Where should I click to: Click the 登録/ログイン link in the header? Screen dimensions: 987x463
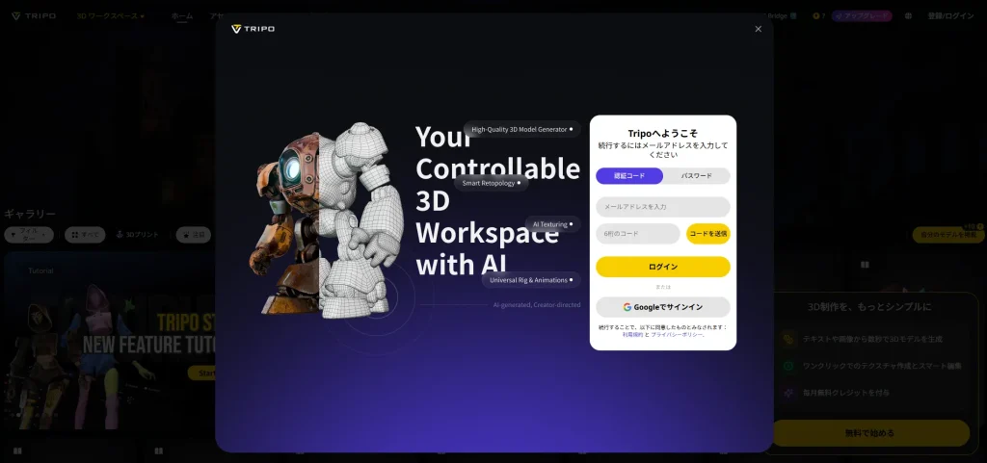(x=950, y=16)
